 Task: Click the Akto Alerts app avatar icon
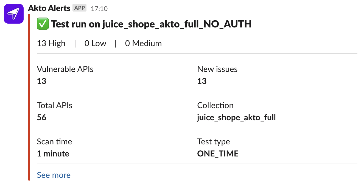(13, 14)
